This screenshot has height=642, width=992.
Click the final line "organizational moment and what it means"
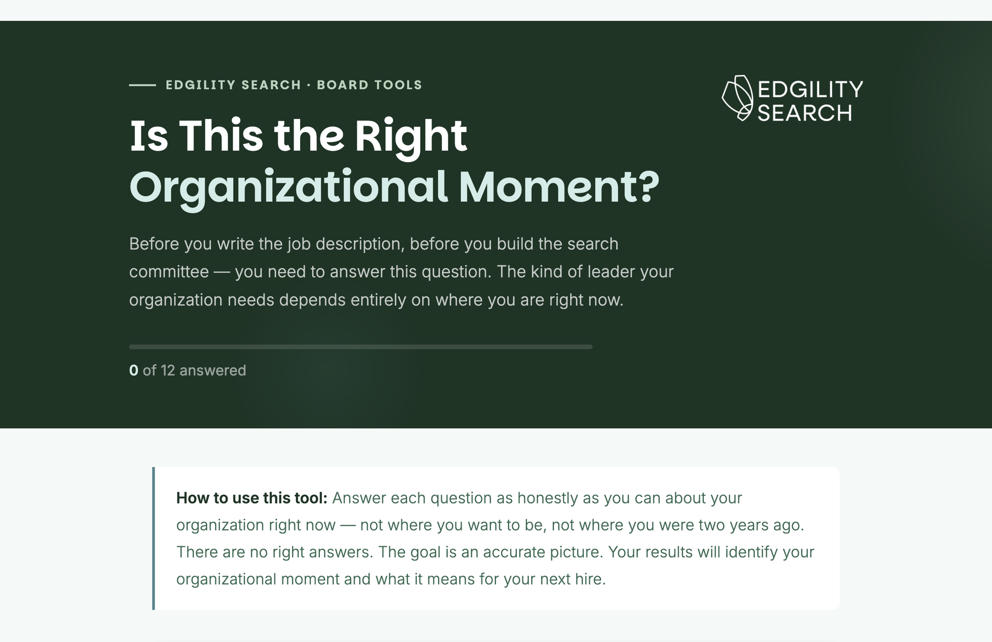coord(391,579)
